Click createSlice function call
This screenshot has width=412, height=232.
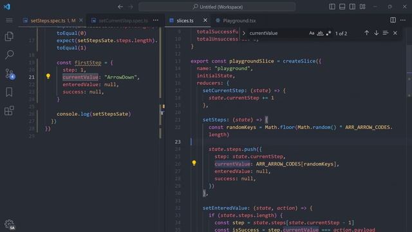click(x=299, y=61)
